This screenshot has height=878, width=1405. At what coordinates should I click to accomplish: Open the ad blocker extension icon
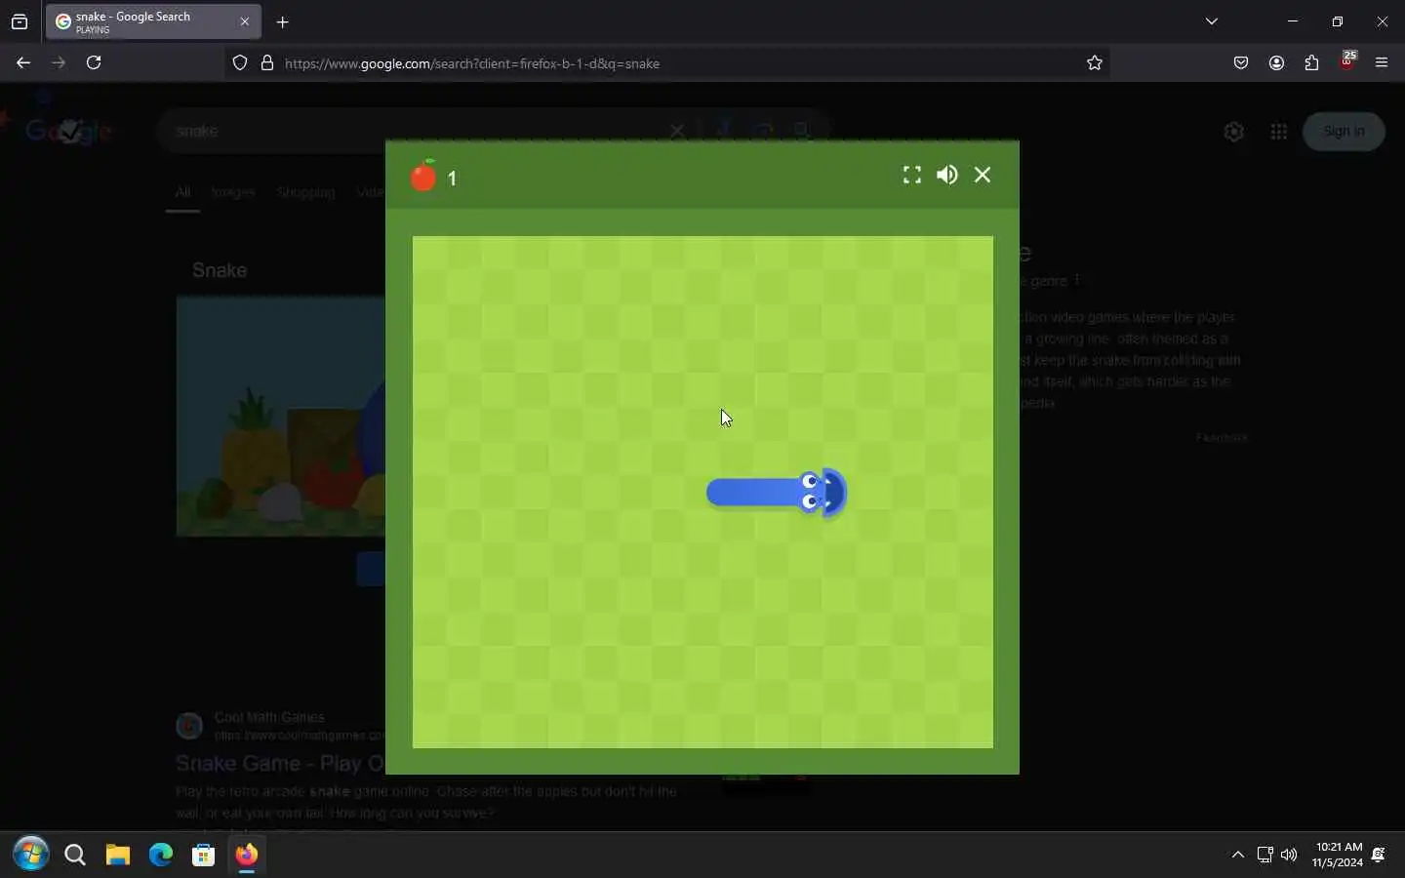click(x=1347, y=61)
